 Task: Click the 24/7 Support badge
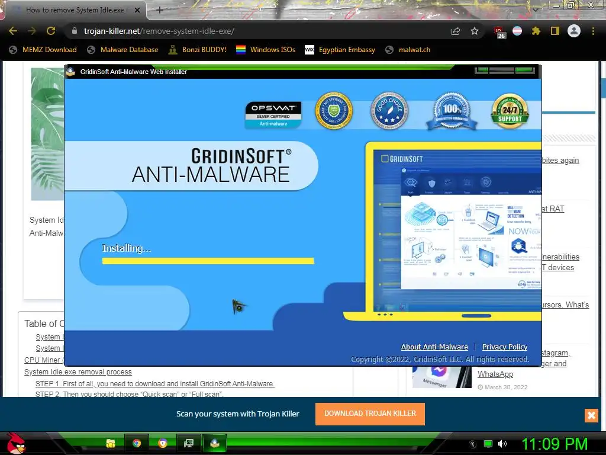510,111
